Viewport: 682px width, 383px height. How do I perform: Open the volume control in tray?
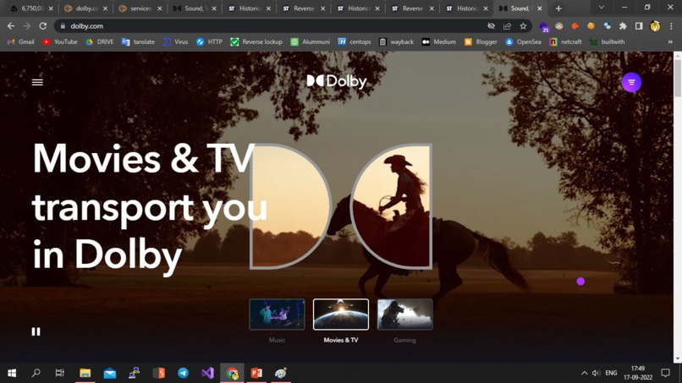click(x=597, y=373)
